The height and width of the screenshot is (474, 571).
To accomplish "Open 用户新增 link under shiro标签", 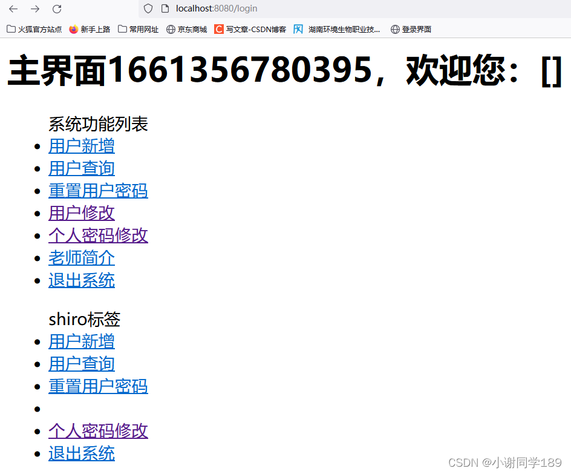I will tap(82, 342).
